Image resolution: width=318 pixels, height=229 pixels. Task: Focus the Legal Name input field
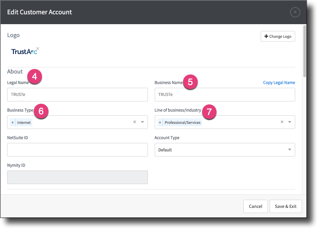[77, 95]
